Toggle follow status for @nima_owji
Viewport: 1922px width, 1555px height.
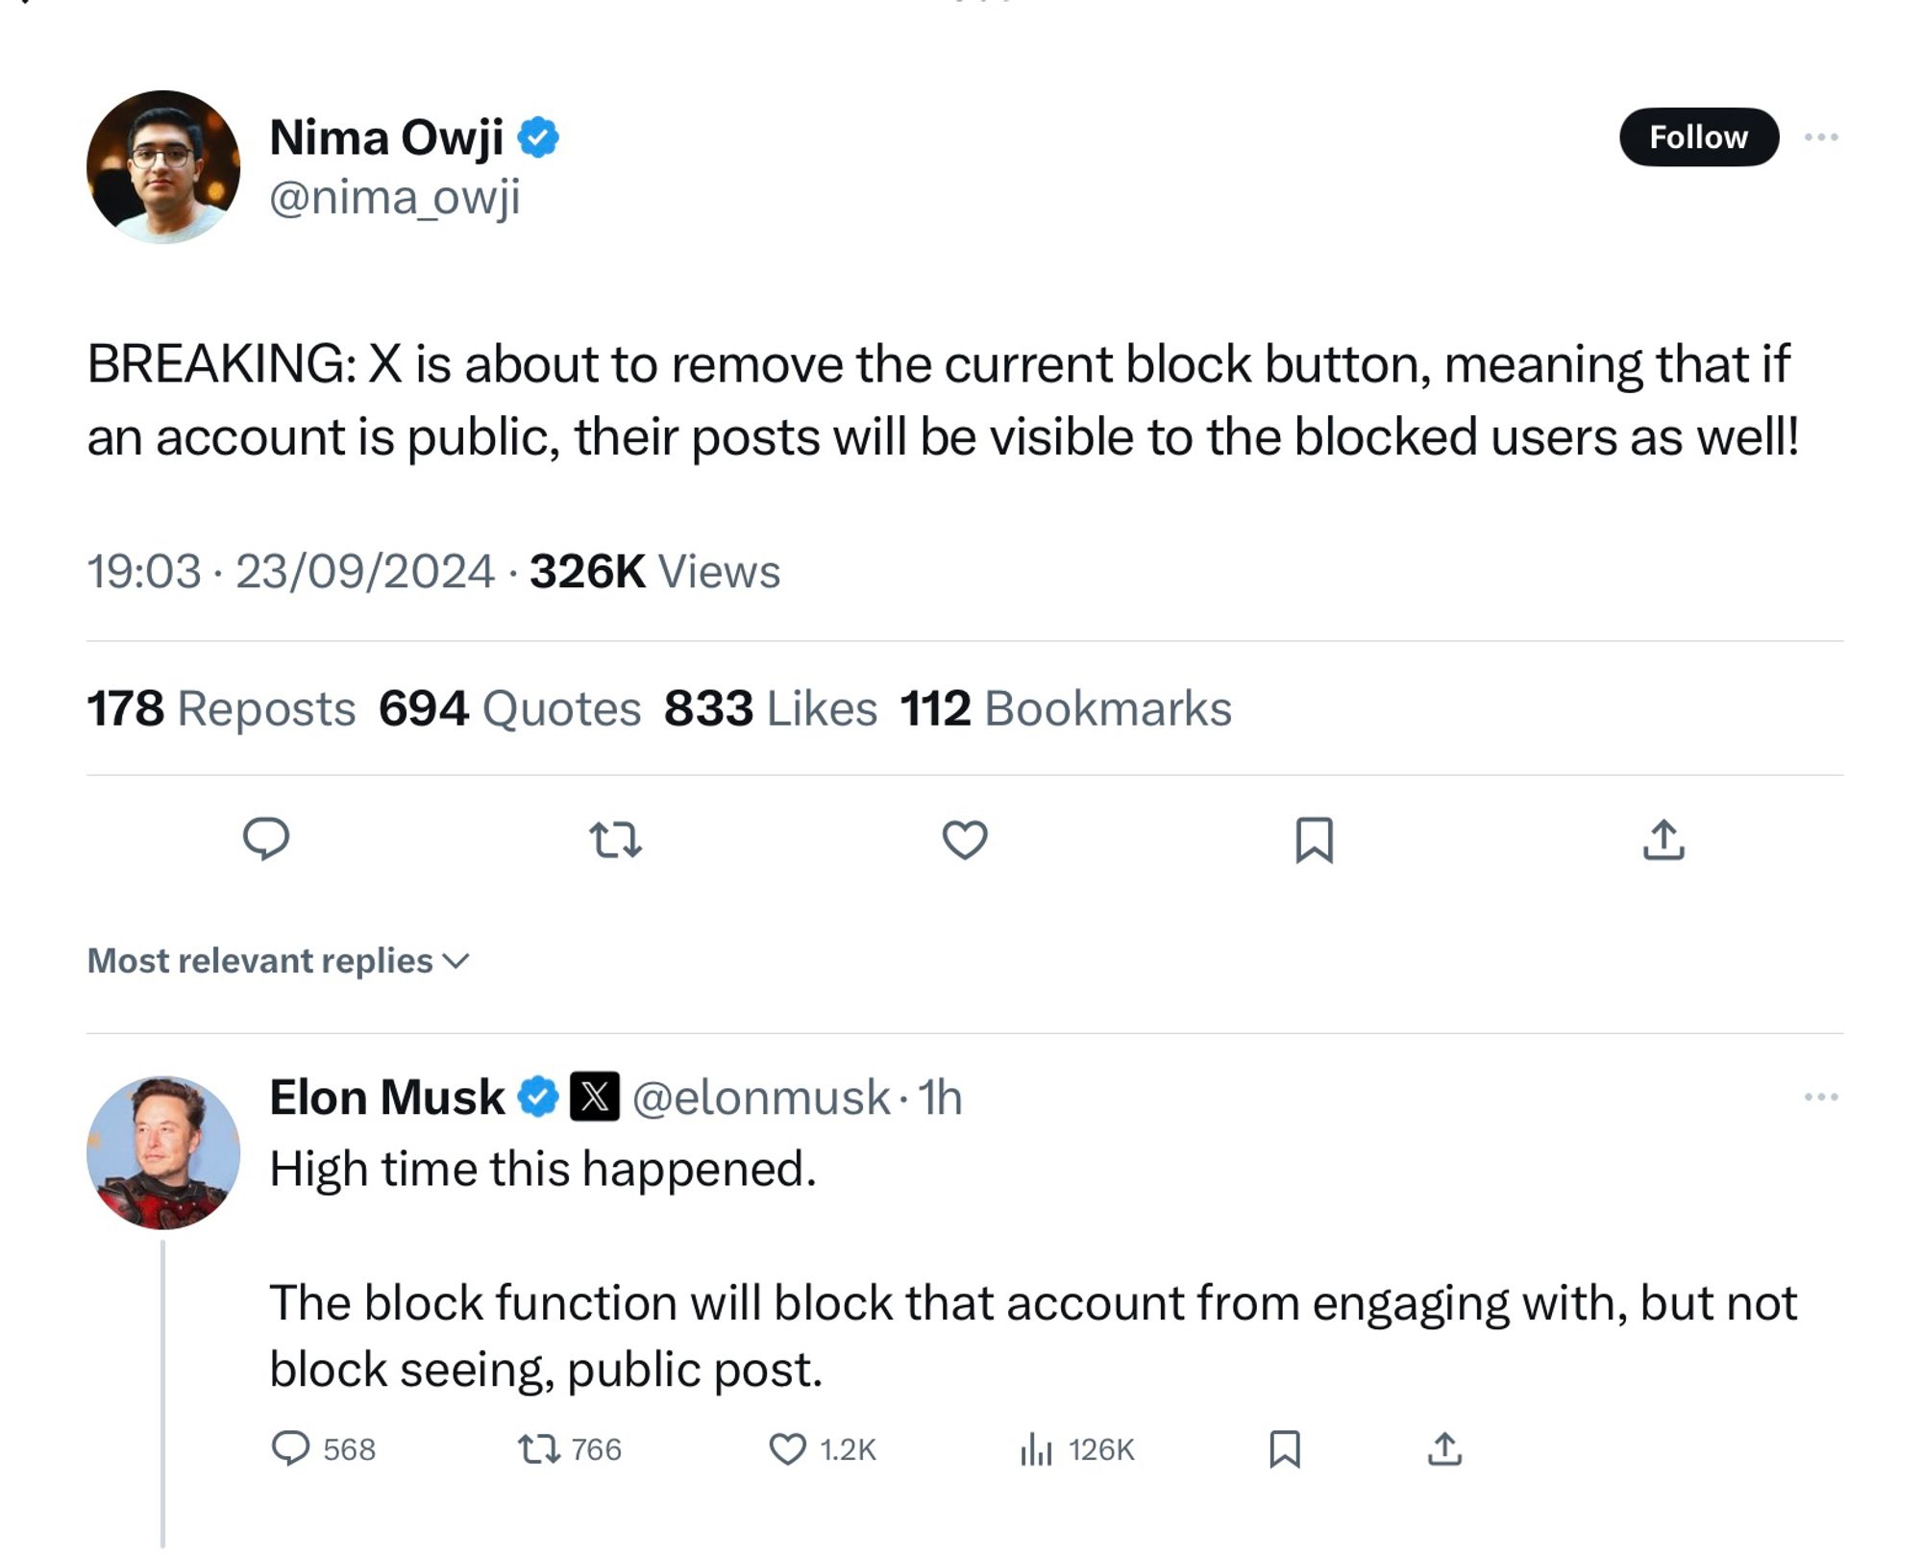[x=1693, y=138]
